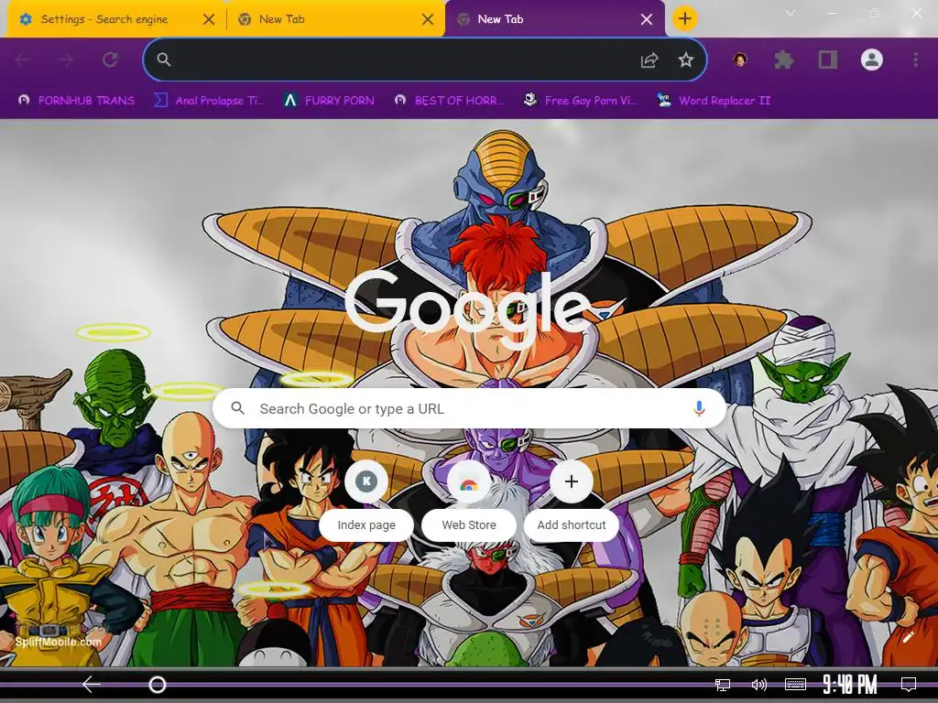Open the BEST OF HORR... bookmark
Screen dimensions: 938x703
(x=449, y=101)
